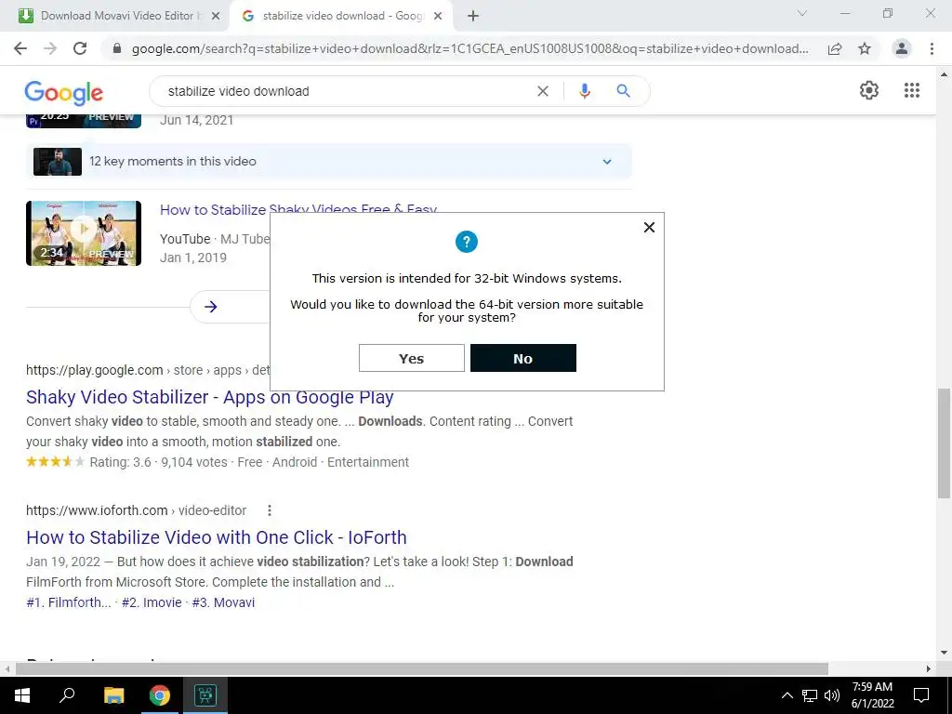
Task: Click Yes to download 64-bit version
Action: 412,358
